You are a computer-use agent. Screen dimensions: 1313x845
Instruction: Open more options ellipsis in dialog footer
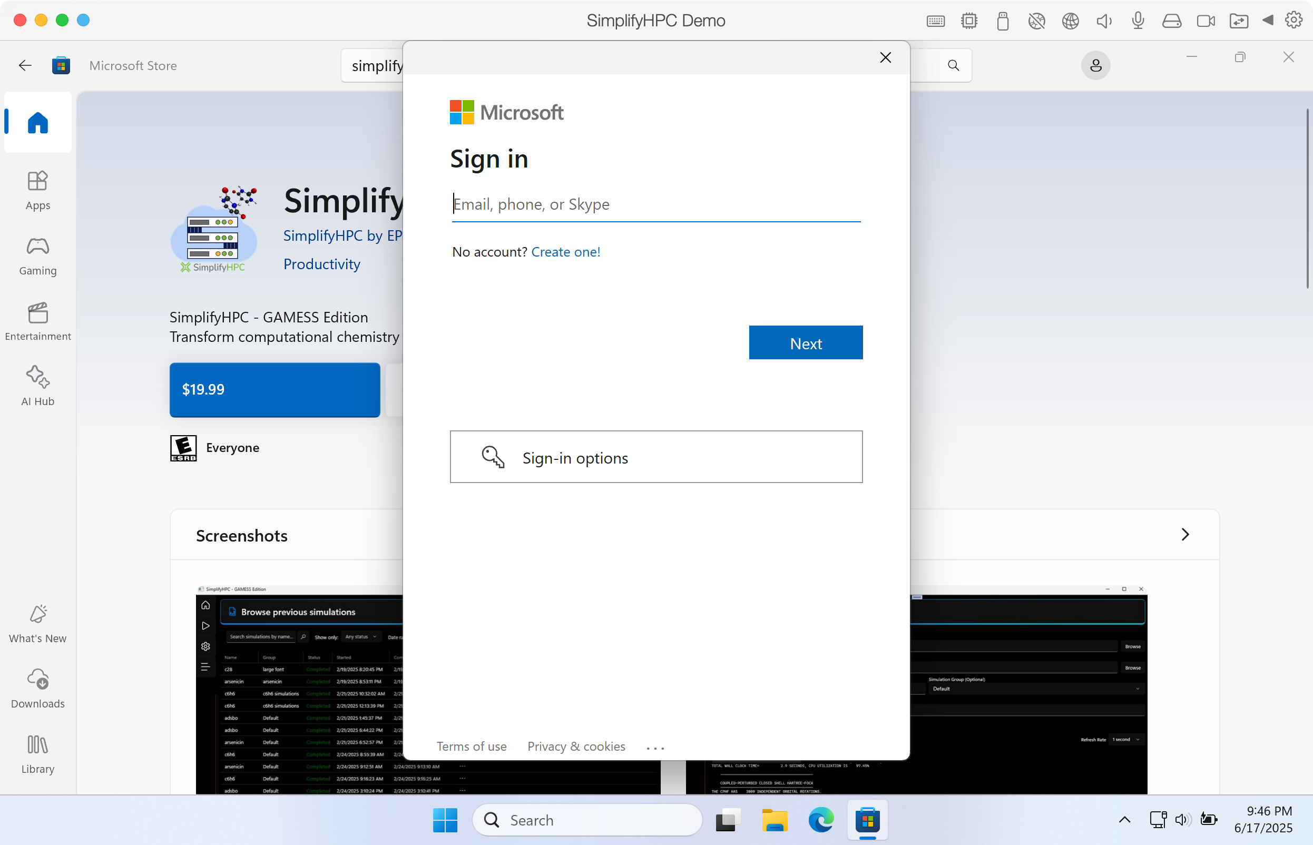click(655, 748)
